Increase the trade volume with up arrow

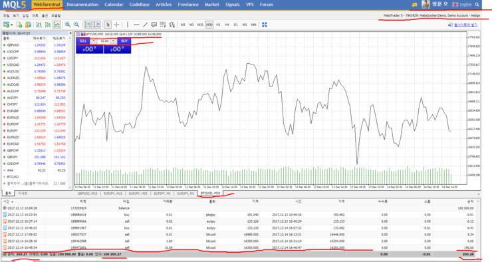pos(113,41)
